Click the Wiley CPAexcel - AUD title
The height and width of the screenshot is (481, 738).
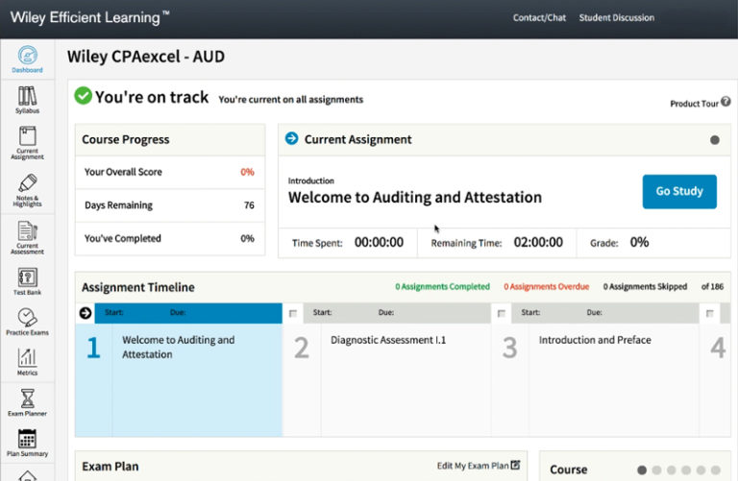[x=146, y=57]
